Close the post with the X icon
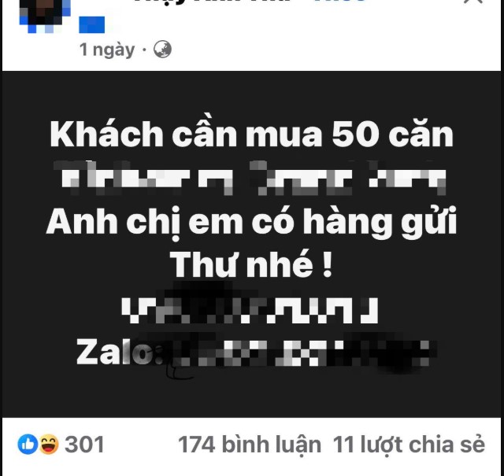The image size is (504, 476). (473, 2)
